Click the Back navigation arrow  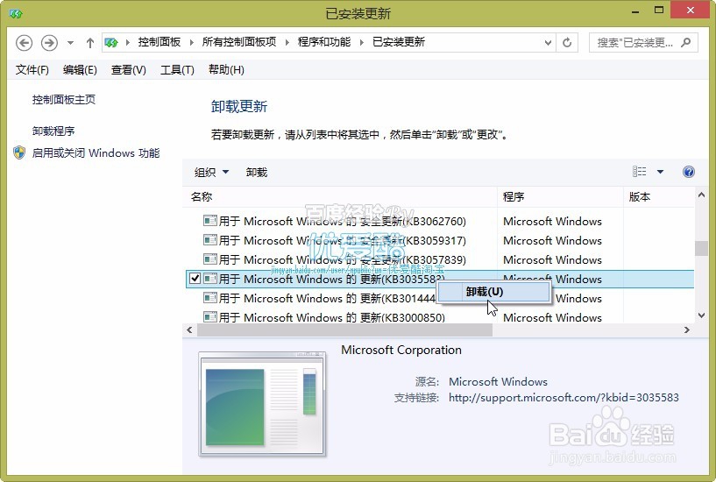tap(25, 43)
